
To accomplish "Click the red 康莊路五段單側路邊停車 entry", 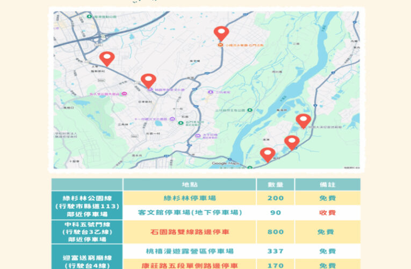I will [x=189, y=265].
